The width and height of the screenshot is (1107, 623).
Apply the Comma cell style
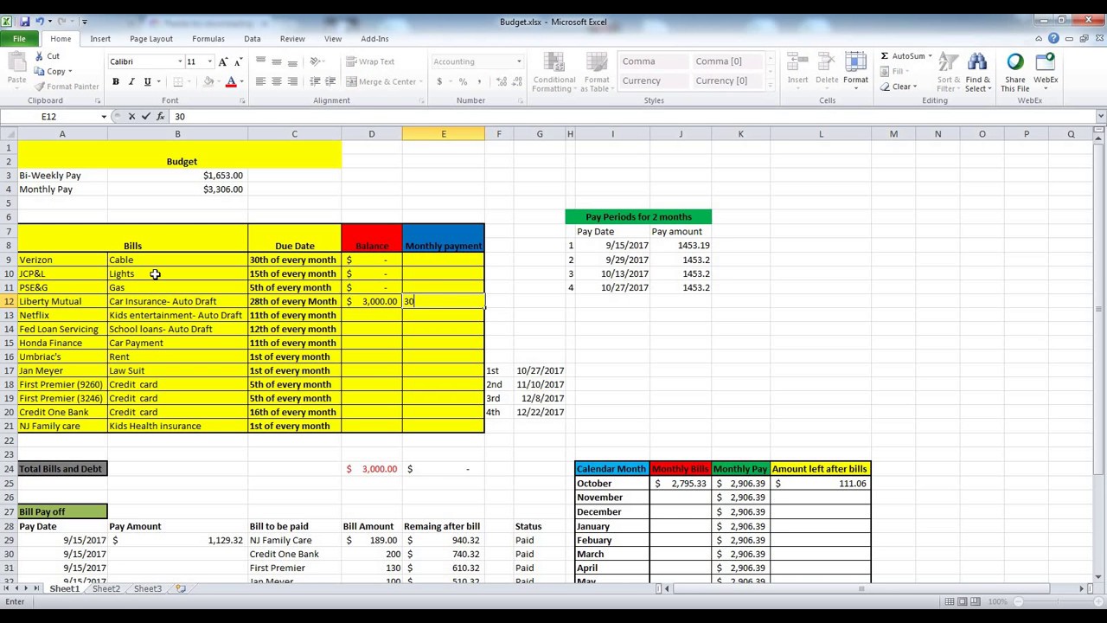coord(655,61)
